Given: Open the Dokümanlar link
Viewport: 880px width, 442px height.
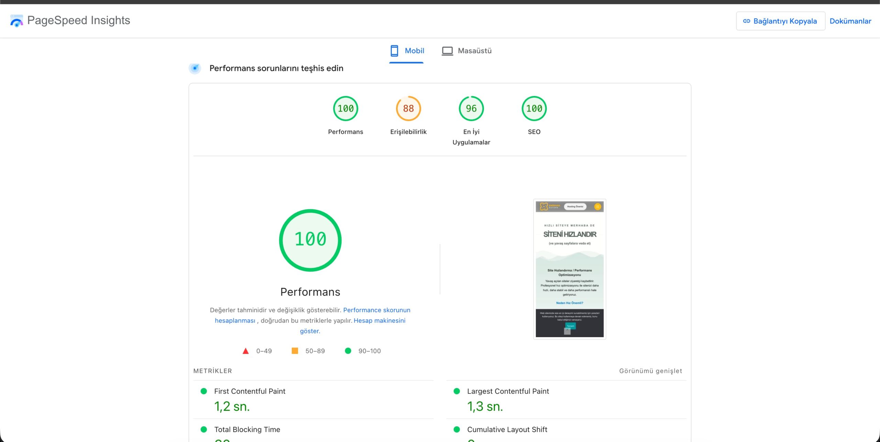Looking at the screenshot, I should (850, 21).
